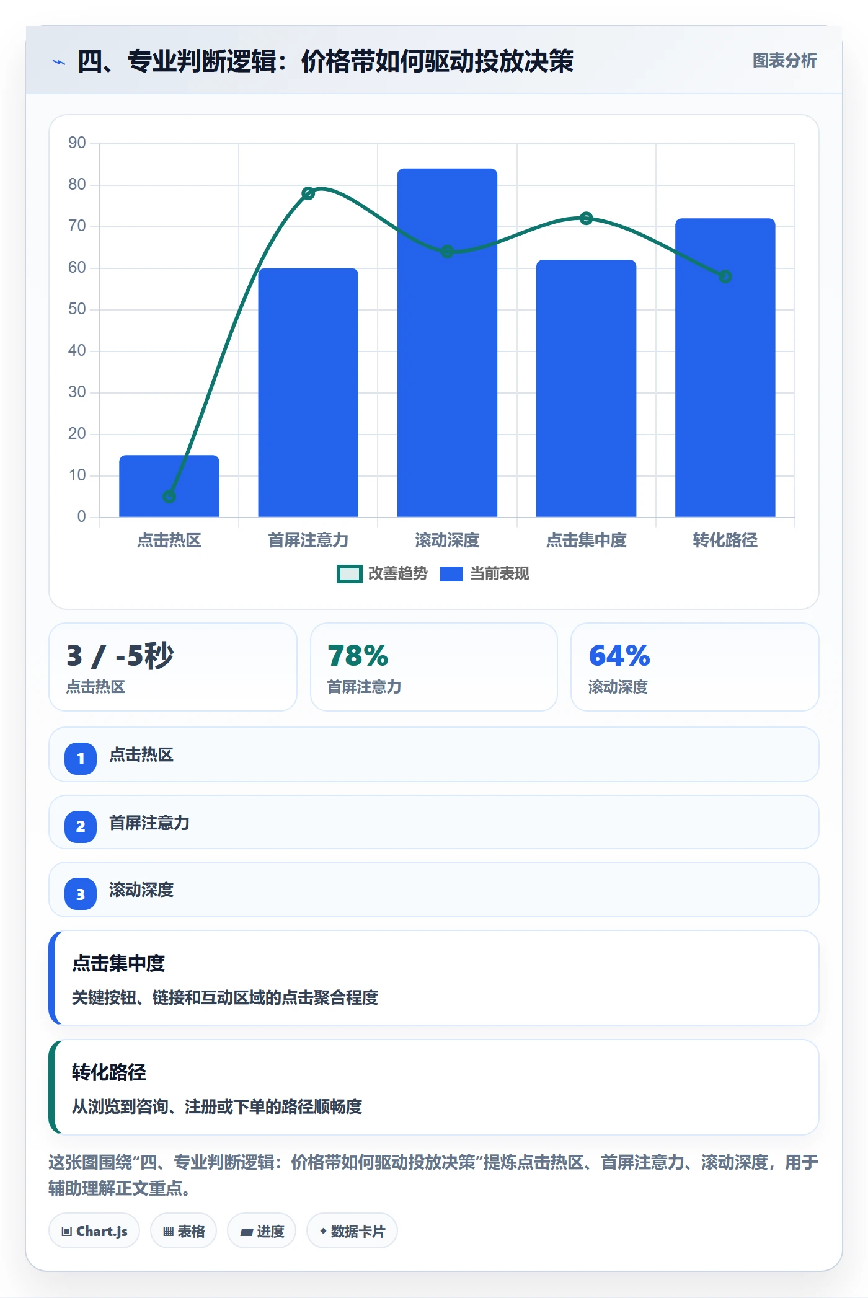
Task: Click the tallest bar for 滚动深度
Action: (x=447, y=343)
